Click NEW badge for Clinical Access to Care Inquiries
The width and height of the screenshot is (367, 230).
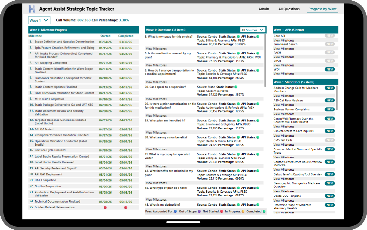(x=330, y=131)
